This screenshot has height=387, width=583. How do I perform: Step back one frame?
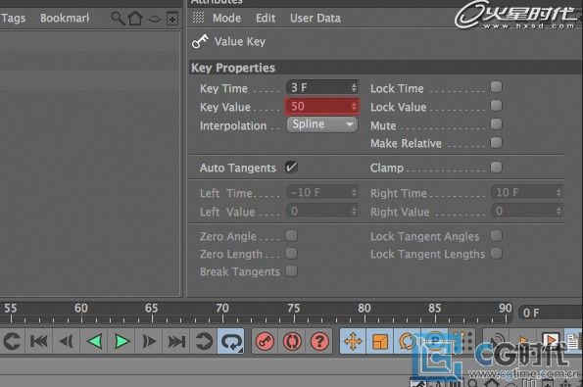click(x=67, y=341)
